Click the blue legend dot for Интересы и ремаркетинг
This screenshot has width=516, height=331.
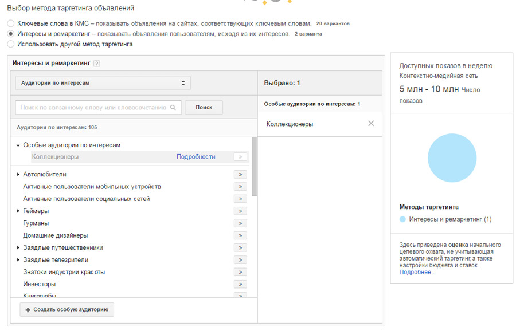(x=402, y=220)
